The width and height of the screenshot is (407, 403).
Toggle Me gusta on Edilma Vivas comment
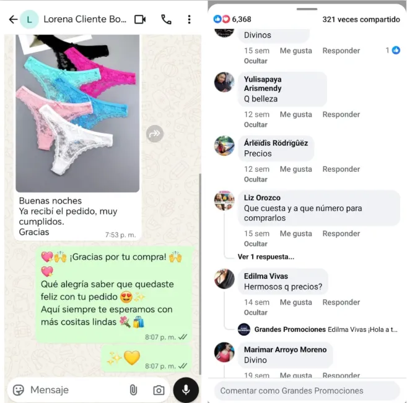(x=295, y=302)
